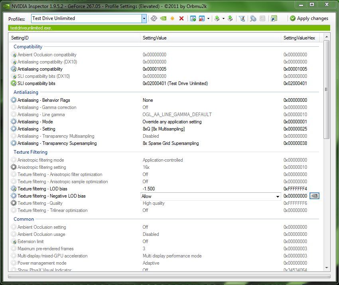Open the Profiles dropdown arrow

click(144, 19)
